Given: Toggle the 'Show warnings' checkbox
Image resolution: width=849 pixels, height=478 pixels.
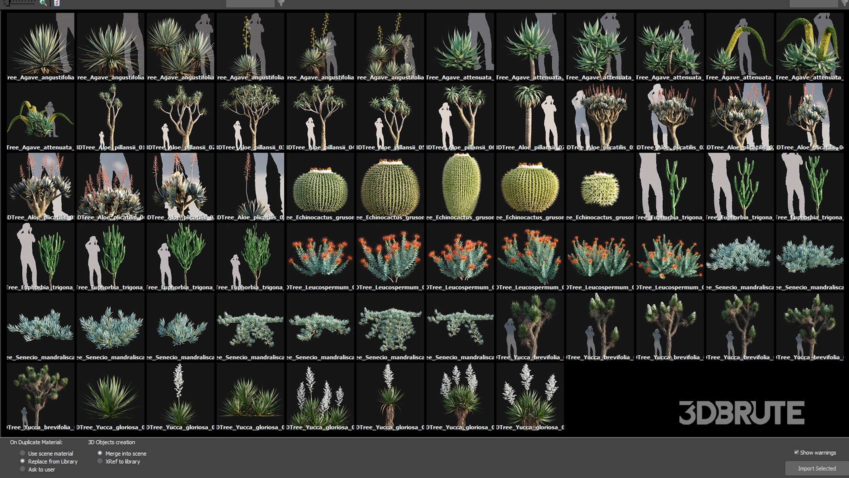Looking at the screenshot, I should coord(796,452).
